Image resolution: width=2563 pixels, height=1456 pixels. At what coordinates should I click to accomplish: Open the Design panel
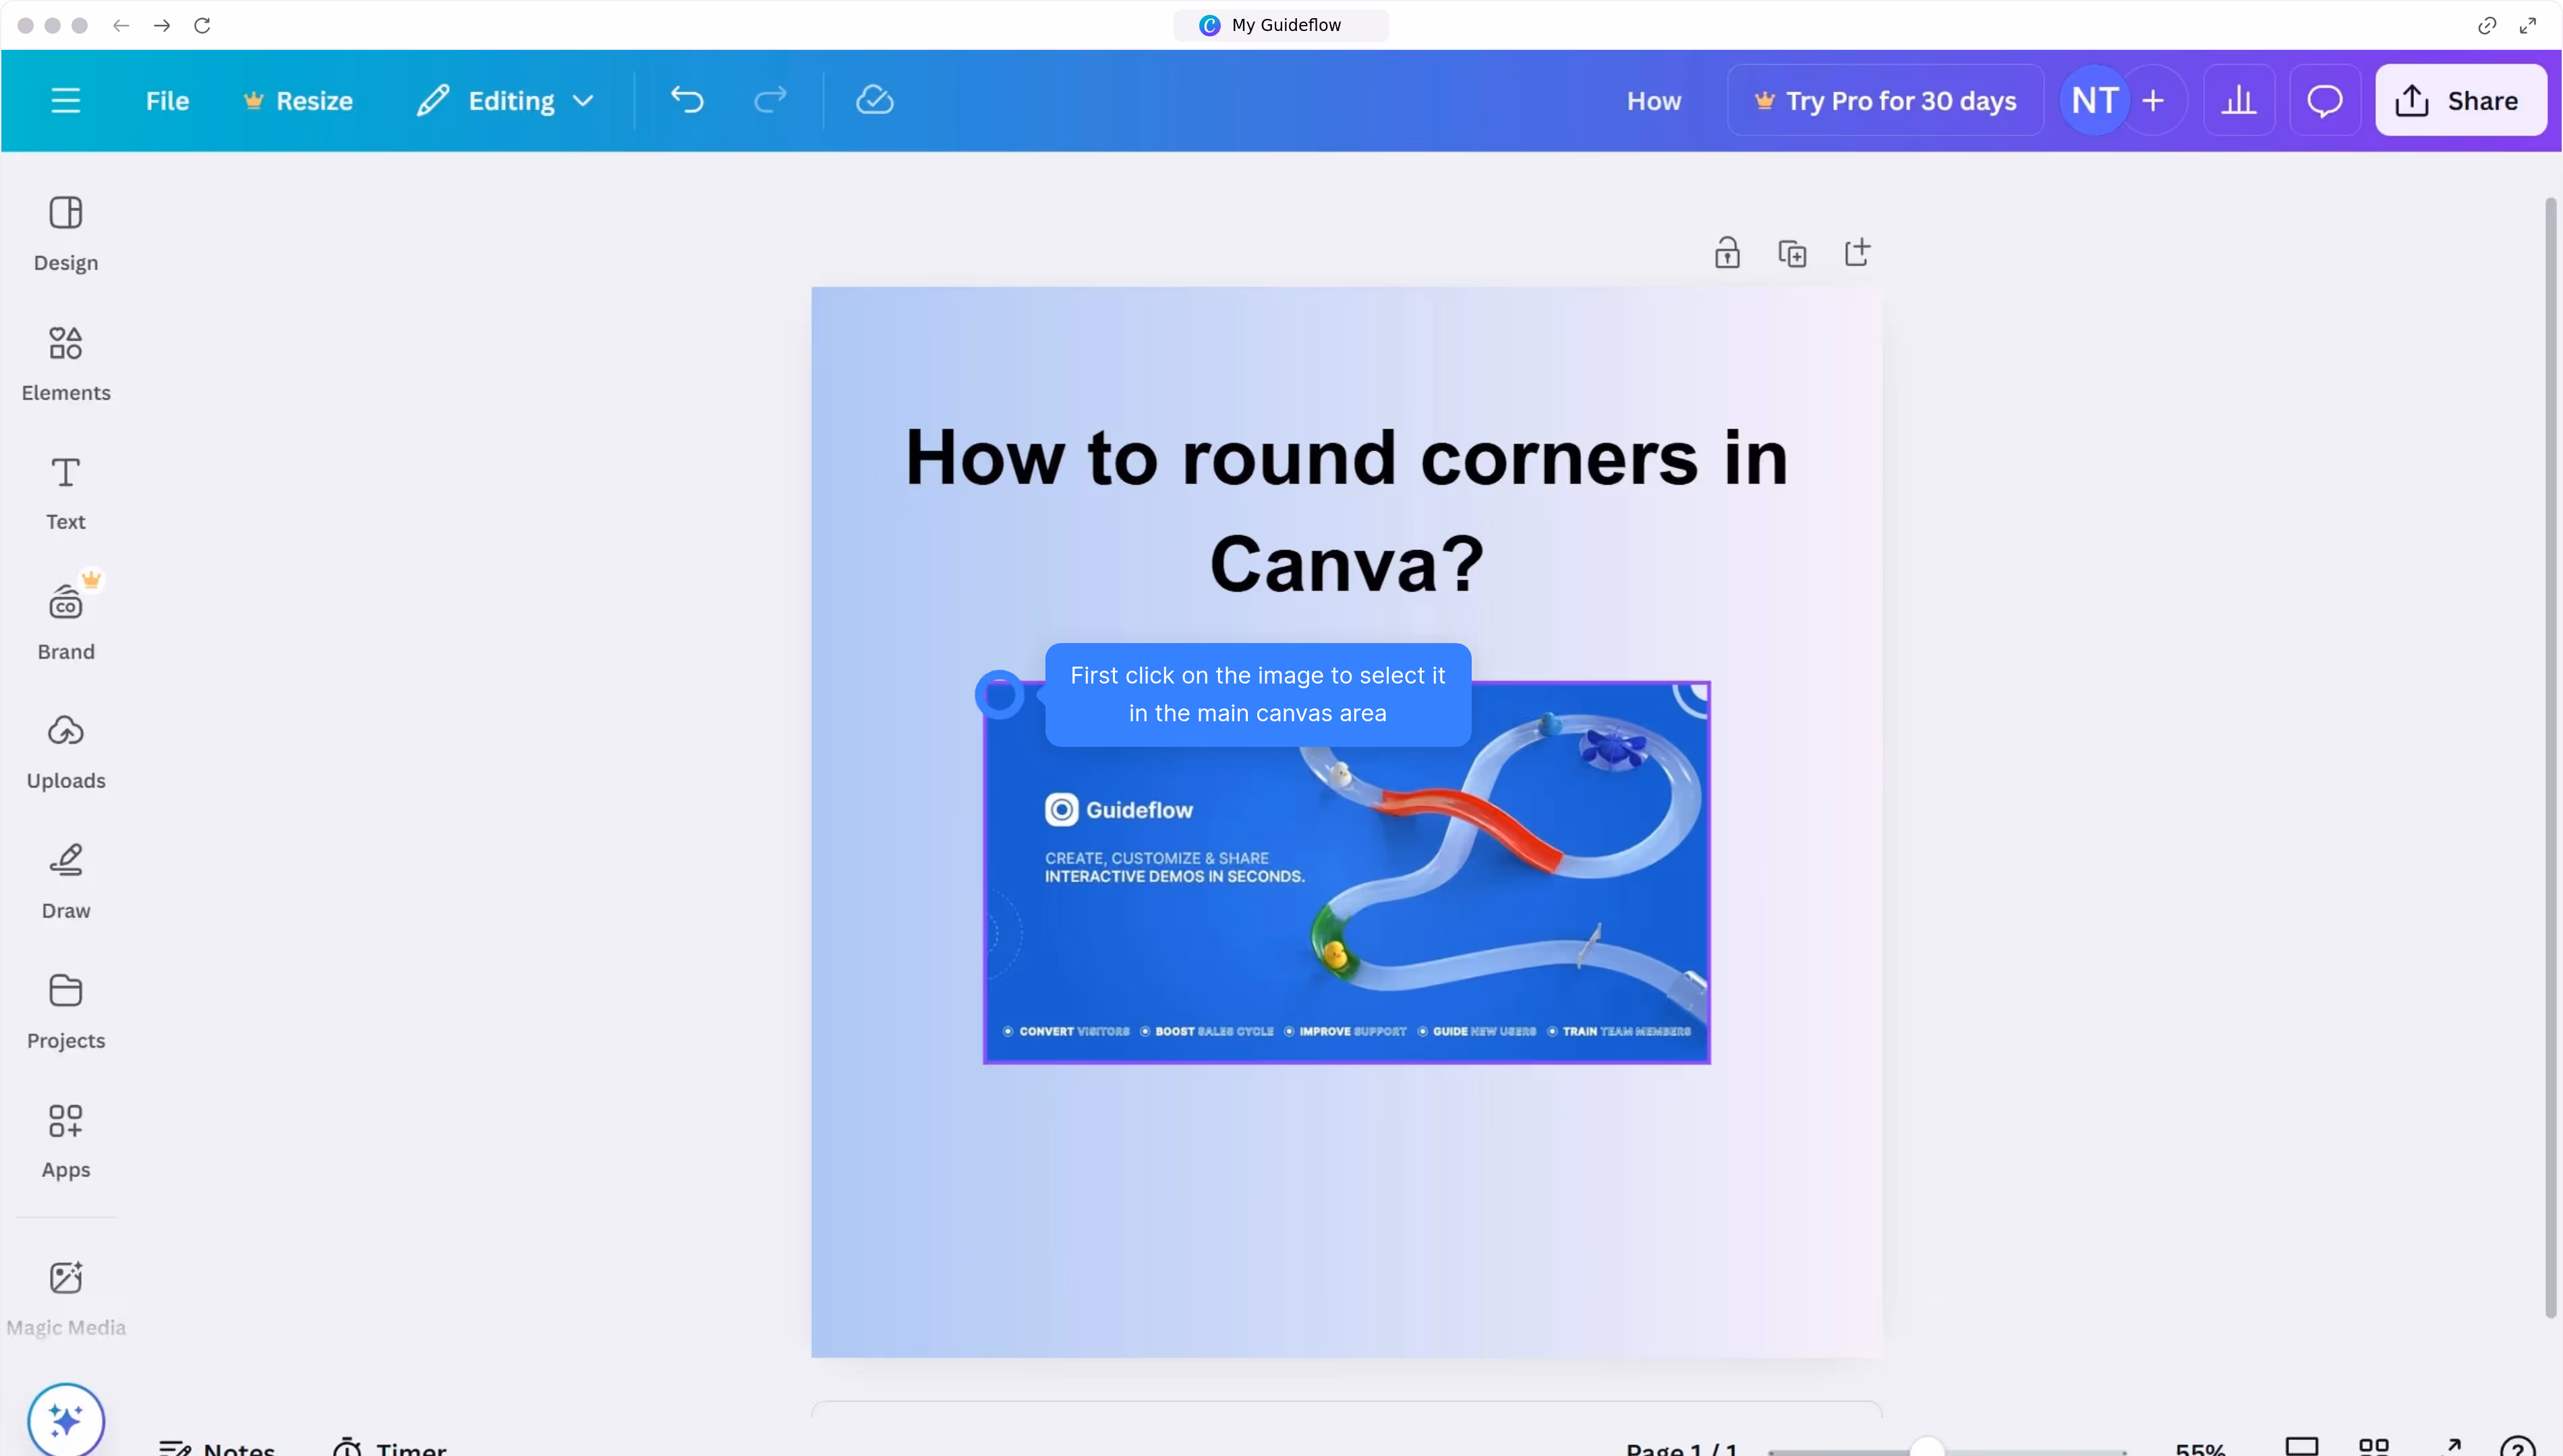[66, 233]
